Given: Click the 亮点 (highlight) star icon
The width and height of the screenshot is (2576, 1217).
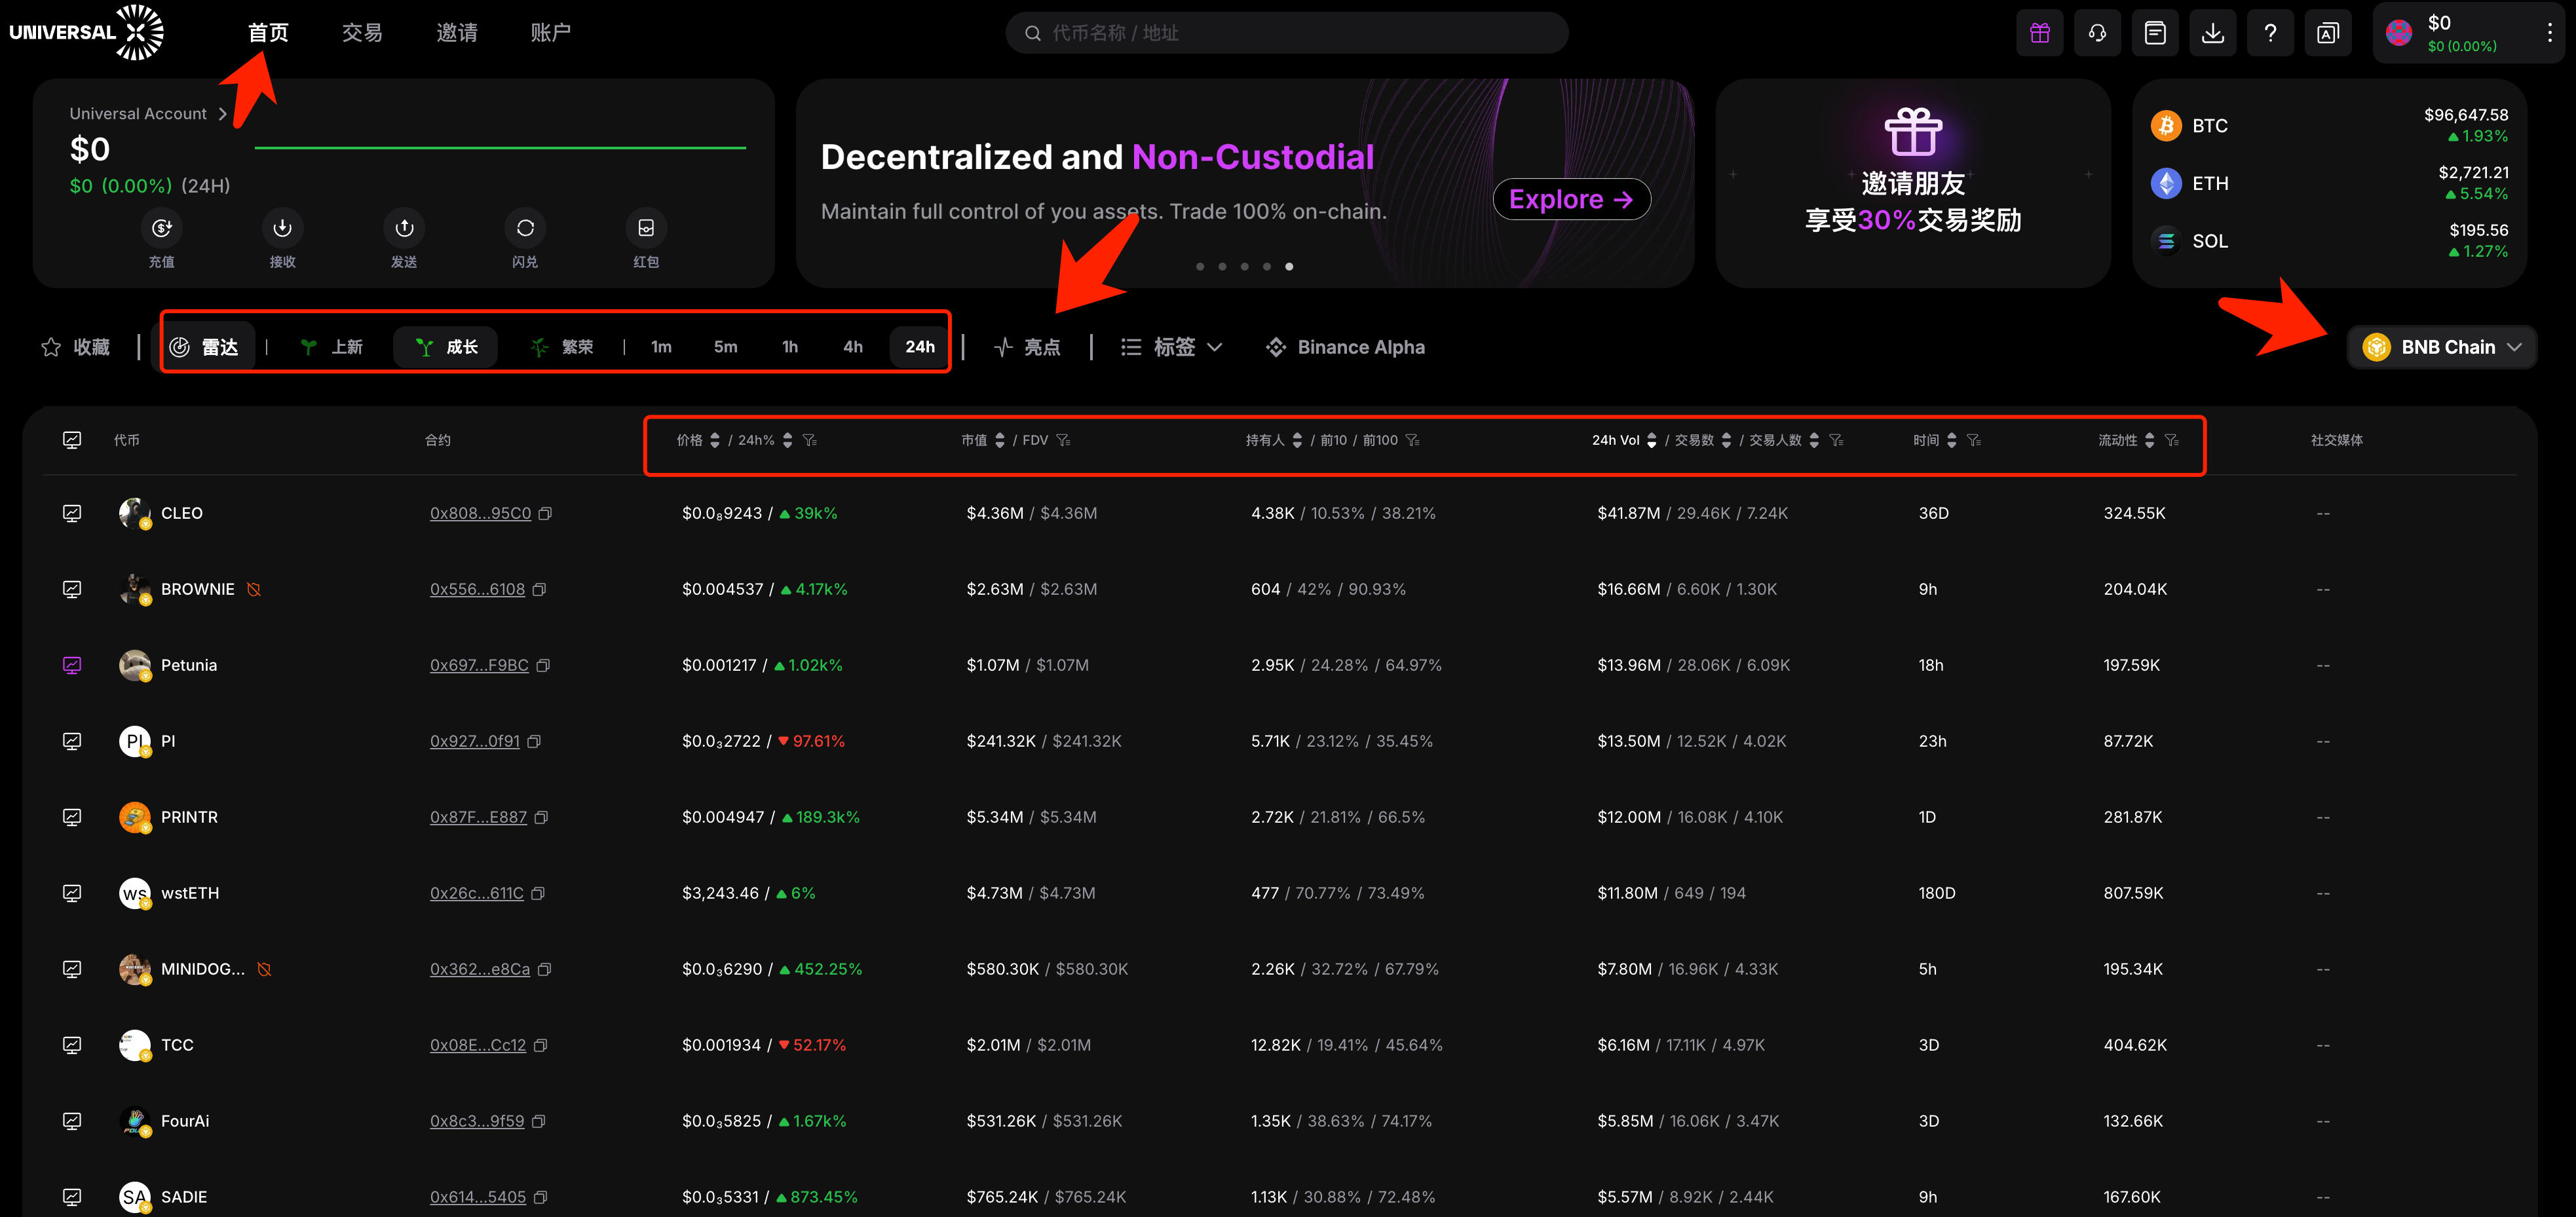Looking at the screenshot, I should 1002,346.
